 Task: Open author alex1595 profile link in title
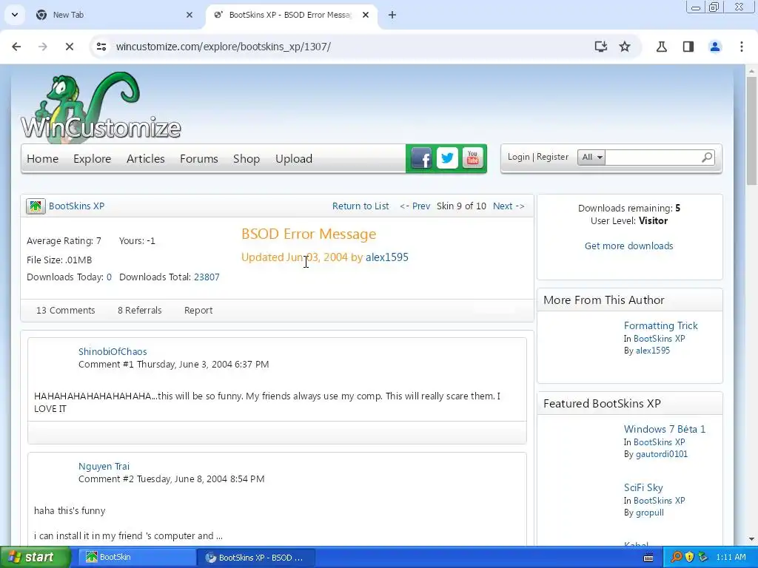click(x=386, y=257)
